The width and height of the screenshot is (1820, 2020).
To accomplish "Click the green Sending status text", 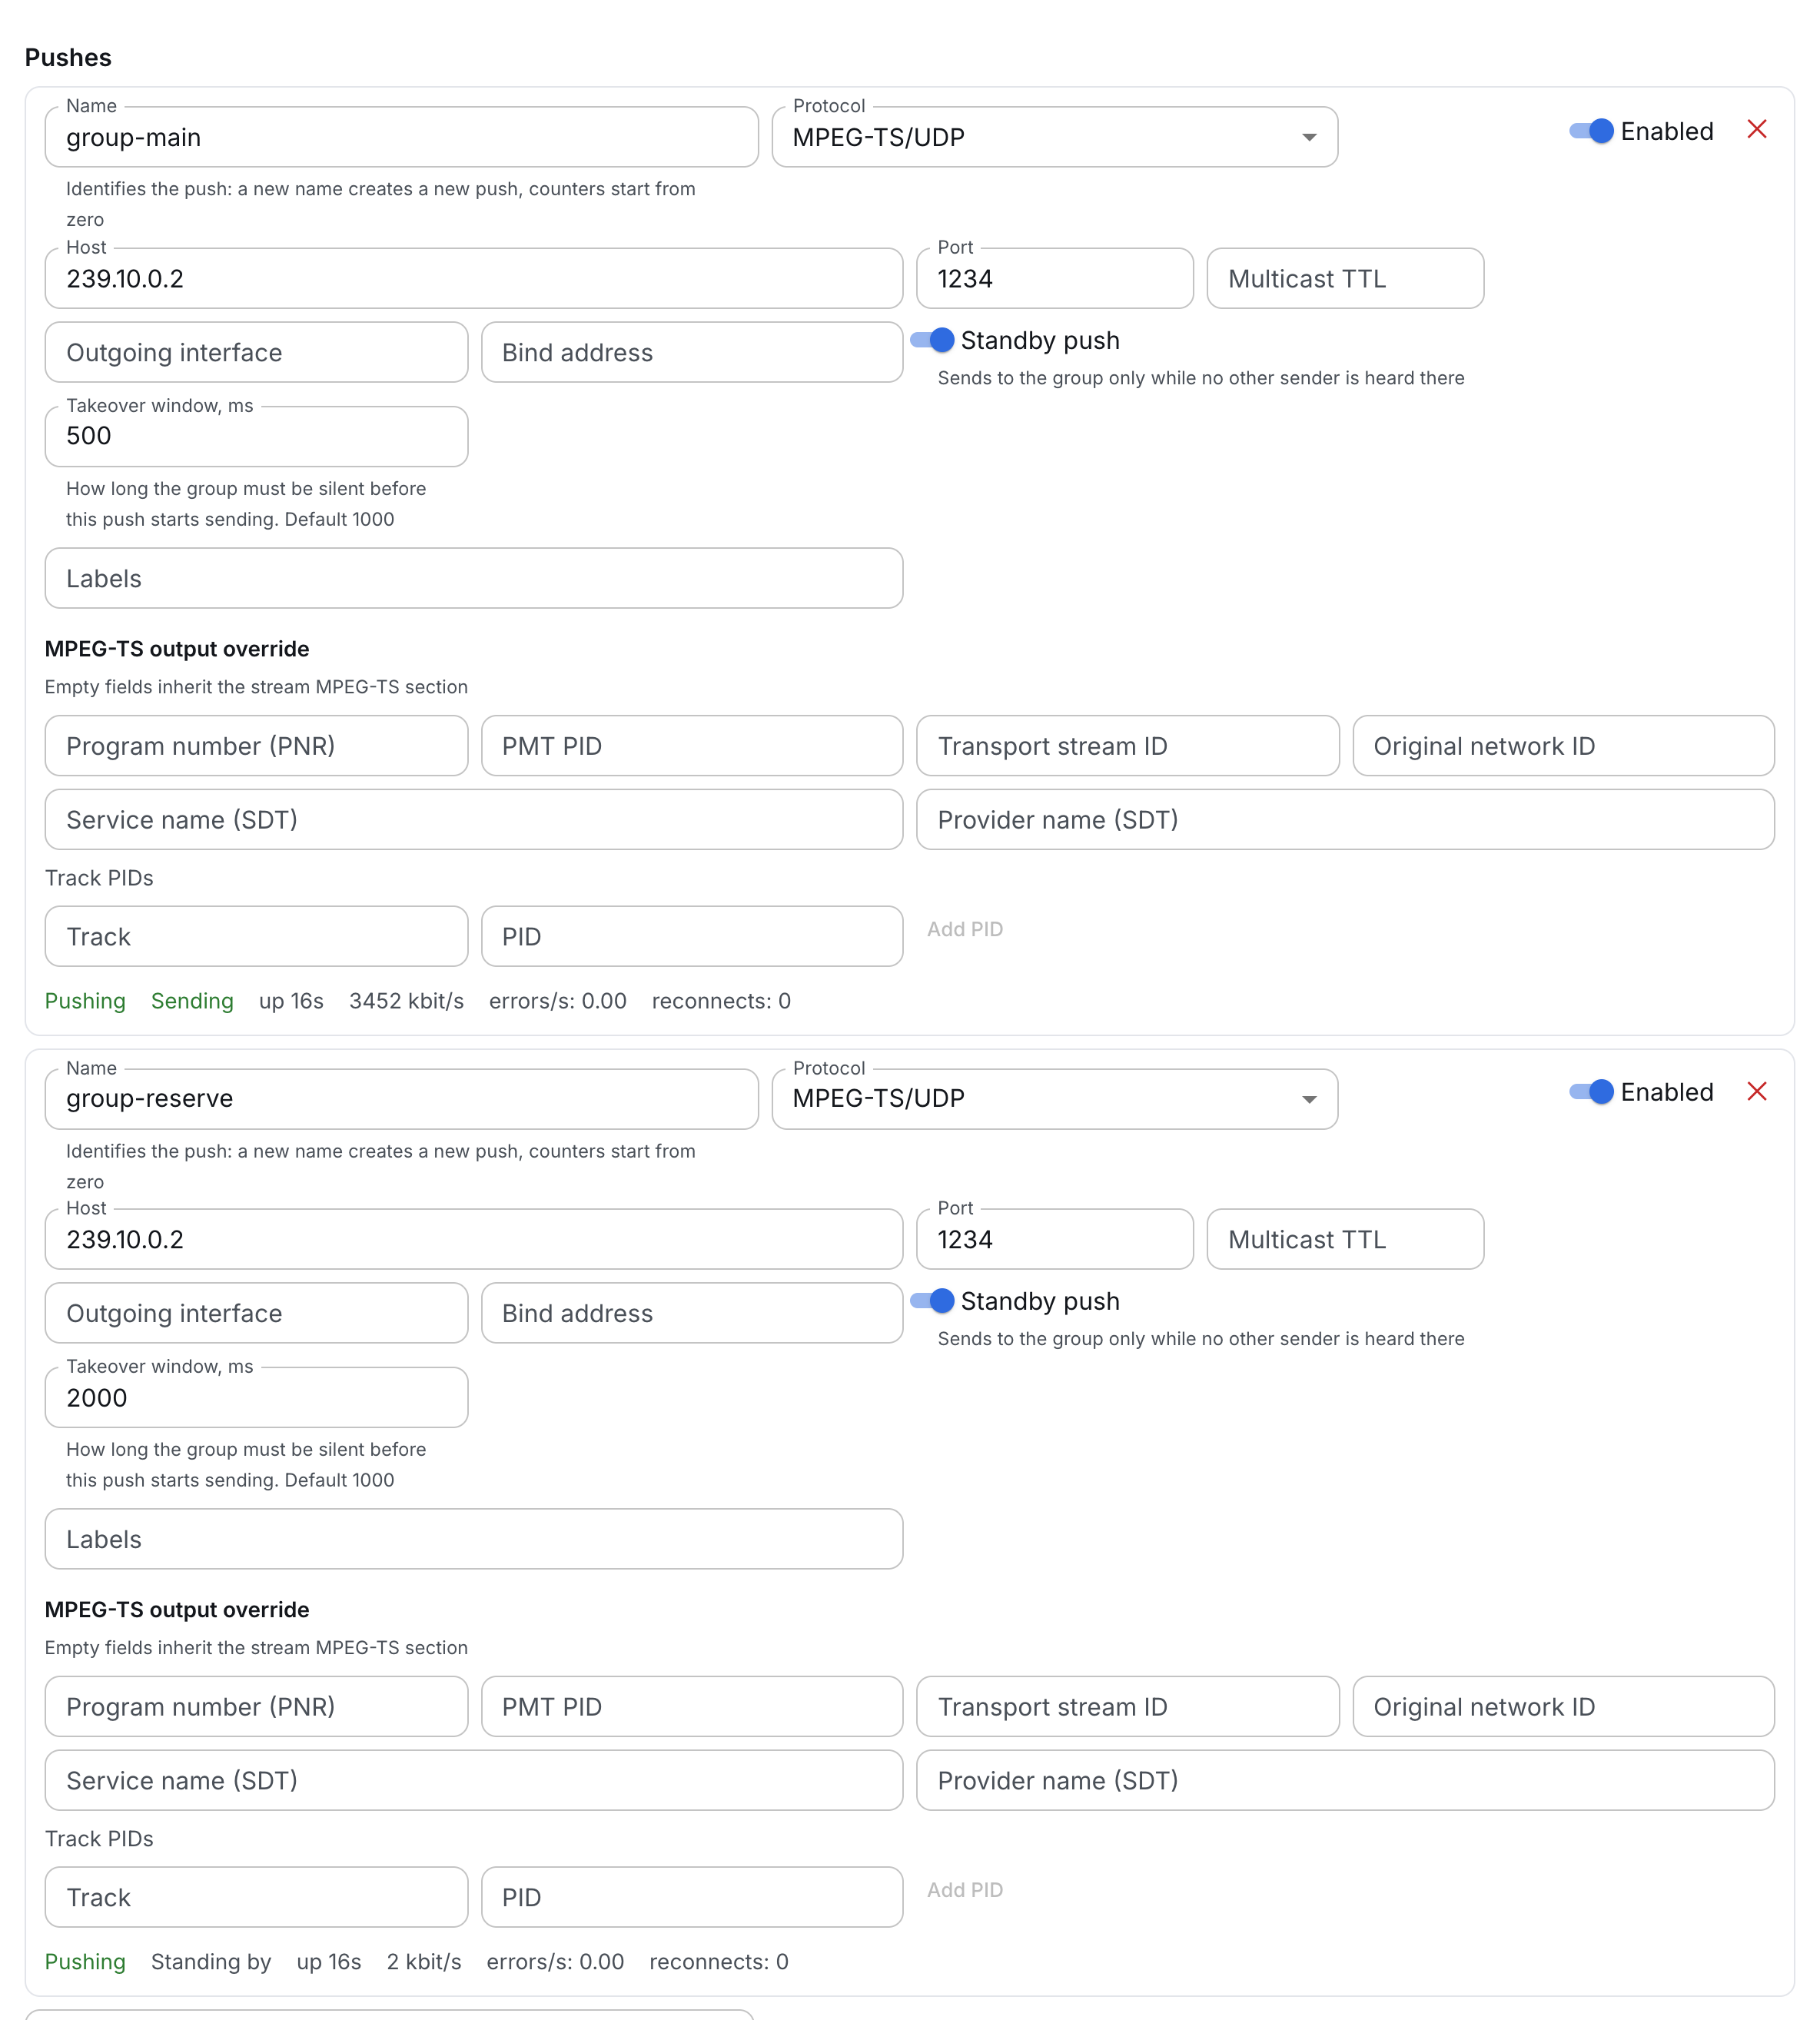I will 192,1001.
